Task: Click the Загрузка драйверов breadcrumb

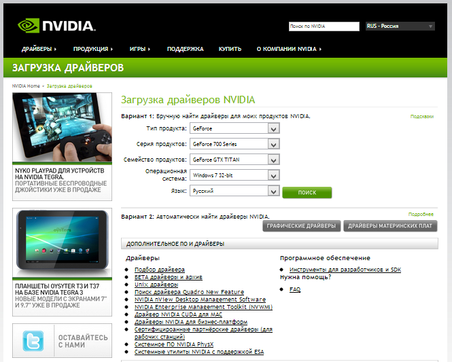Action: (x=69, y=86)
